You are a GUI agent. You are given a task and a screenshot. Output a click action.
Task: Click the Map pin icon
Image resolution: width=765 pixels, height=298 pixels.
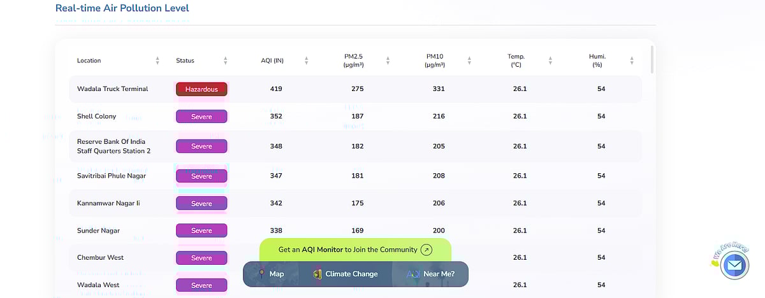click(261, 274)
